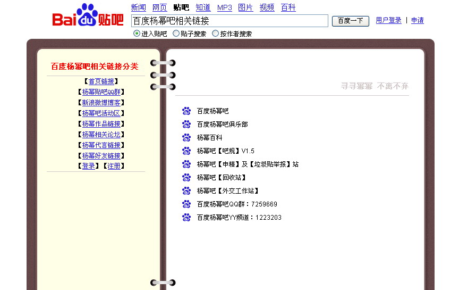459x290 pixels.
Task: Click paw icon beside 百度杨幂吧QQ群
Action: click(x=186, y=204)
